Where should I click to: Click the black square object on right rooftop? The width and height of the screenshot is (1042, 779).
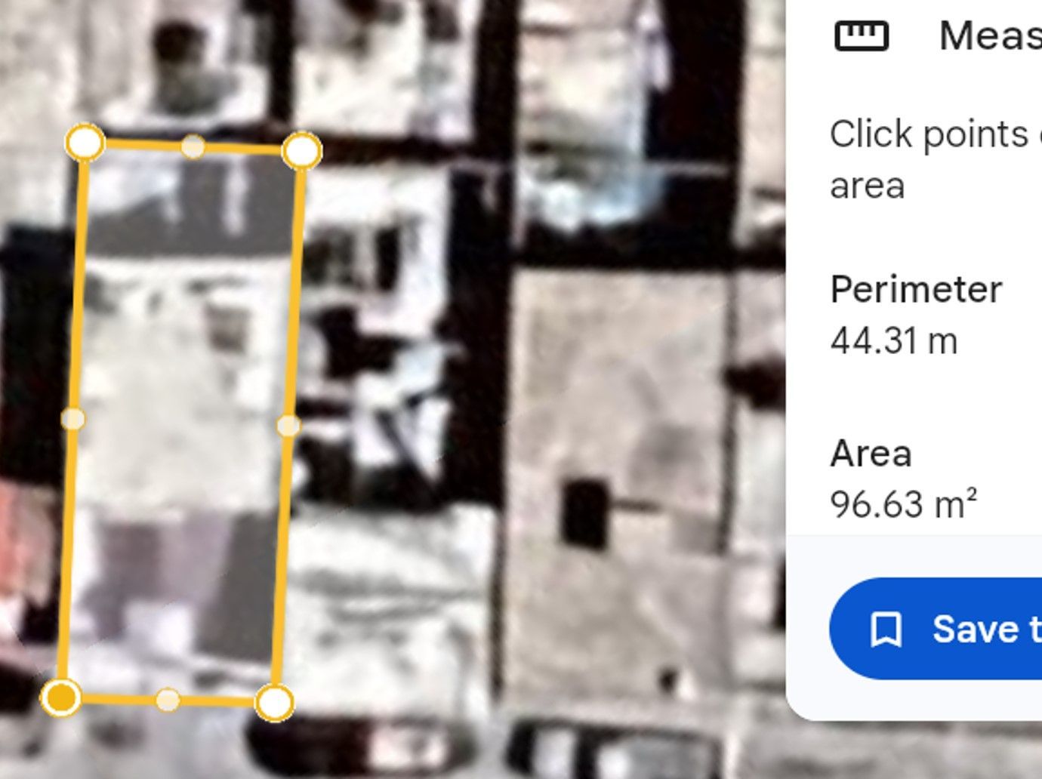pyautogui.click(x=584, y=513)
